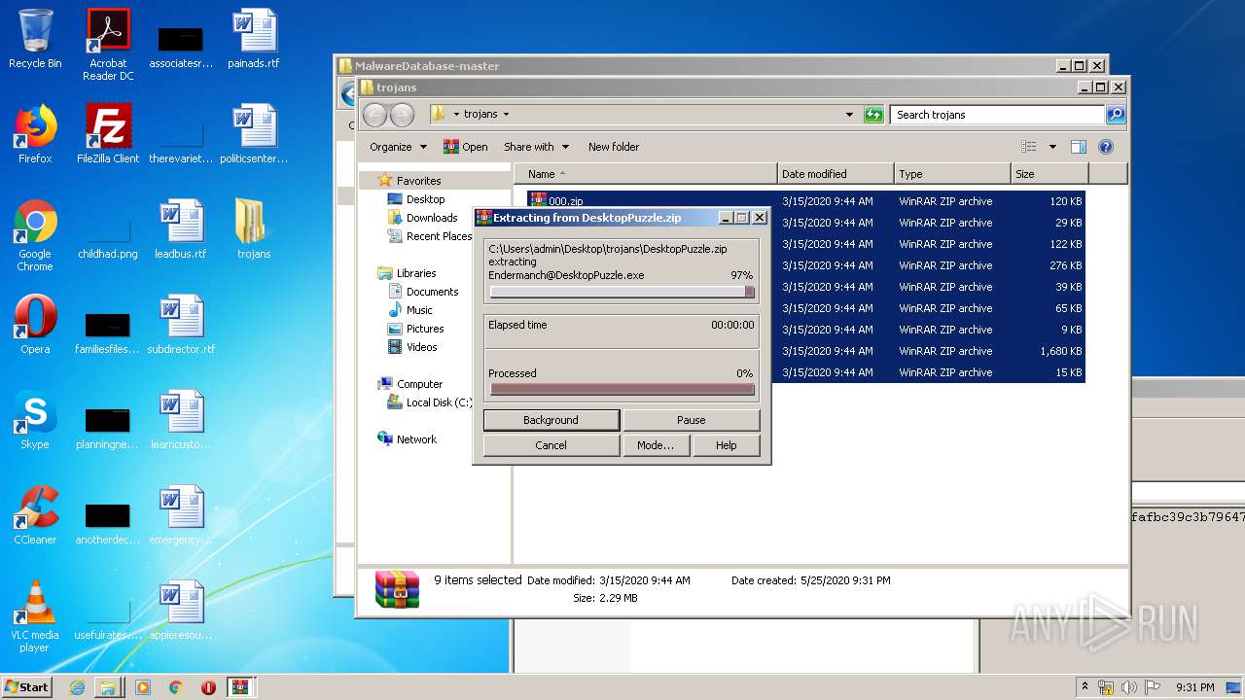This screenshot has height=700, width=1245.
Task: Open Firefox from the desktop
Action: tap(35, 134)
